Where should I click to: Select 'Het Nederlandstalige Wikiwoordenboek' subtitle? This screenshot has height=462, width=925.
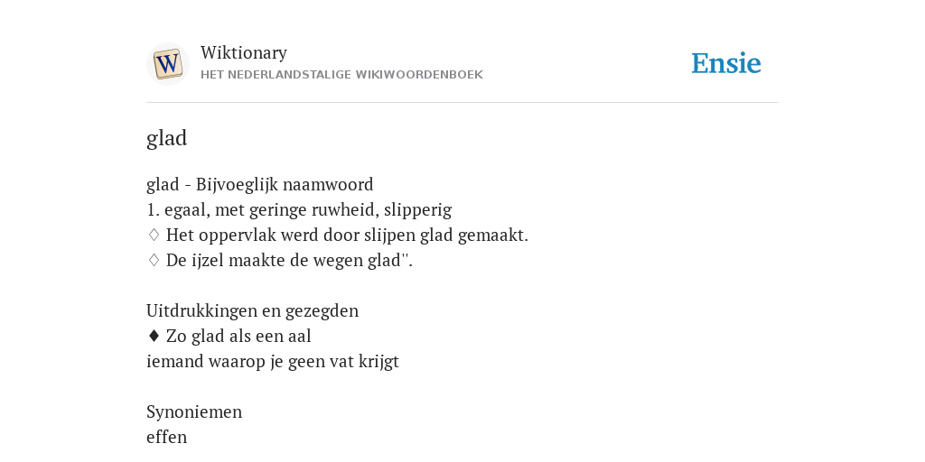tap(341, 75)
